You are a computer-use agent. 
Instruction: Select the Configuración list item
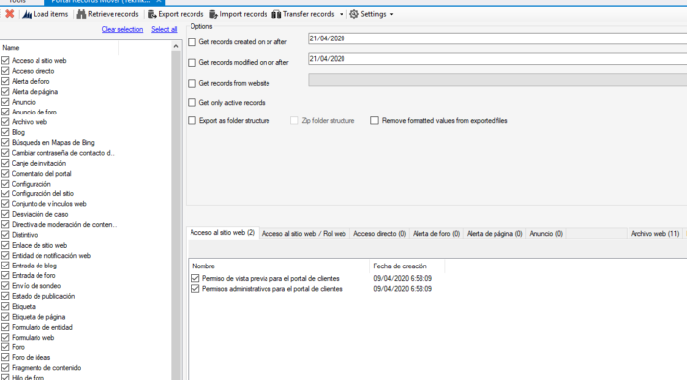click(x=32, y=184)
